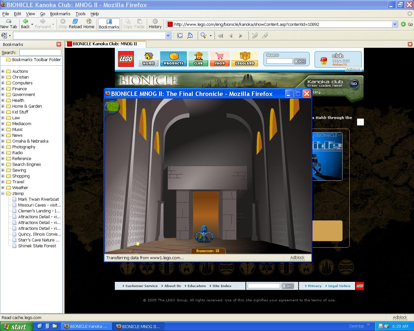Open the File menu
The height and width of the screenshot is (331, 414).
click(5, 14)
